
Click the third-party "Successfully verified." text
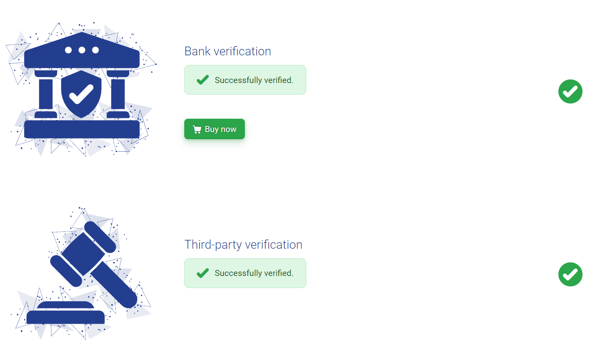254,273
